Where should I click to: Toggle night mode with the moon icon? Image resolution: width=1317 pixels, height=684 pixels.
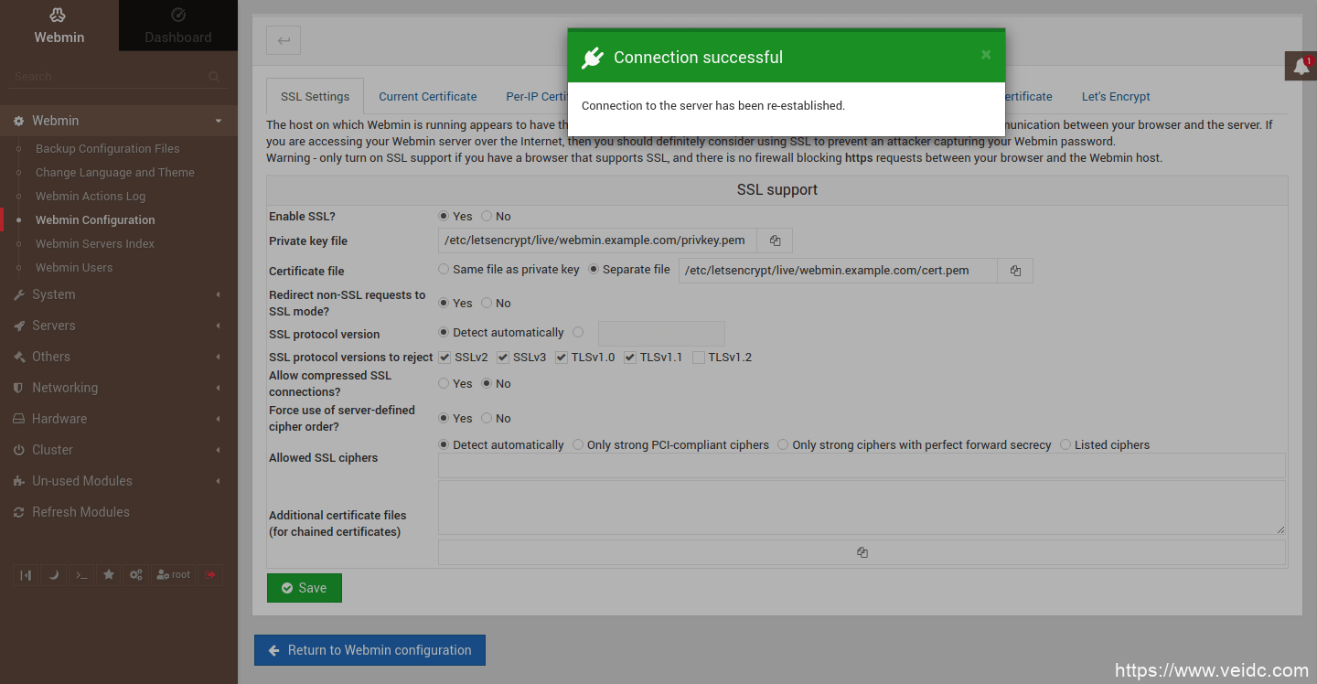53,575
